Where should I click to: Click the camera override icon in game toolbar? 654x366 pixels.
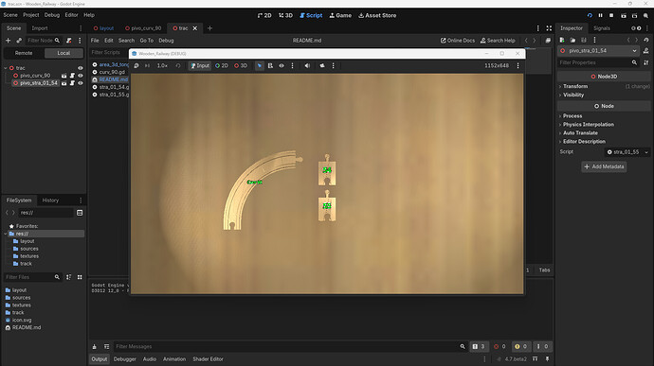(322, 66)
